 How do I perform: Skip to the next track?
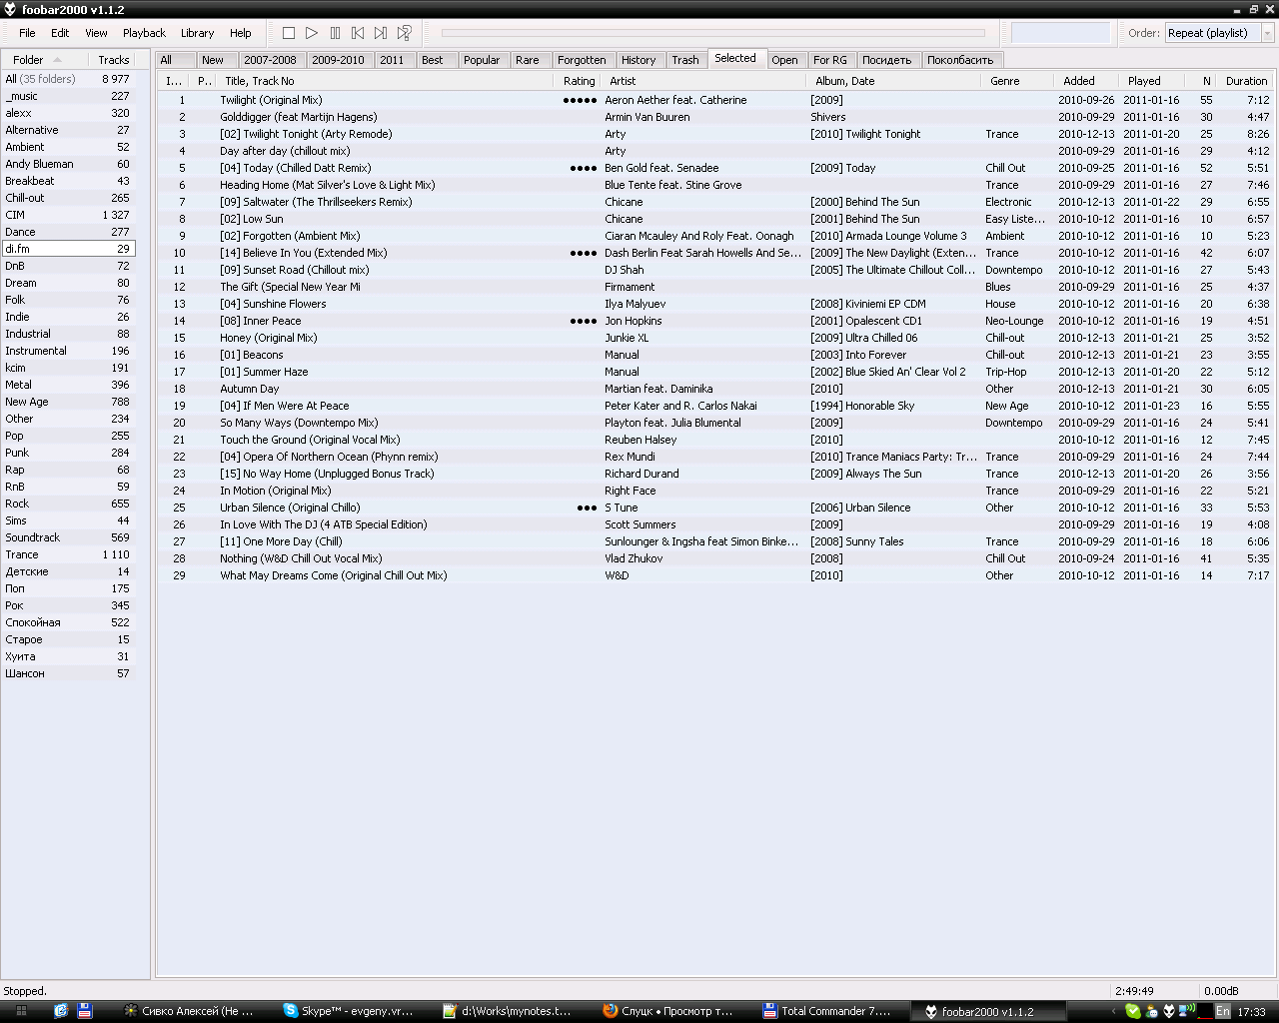[381, 33]
